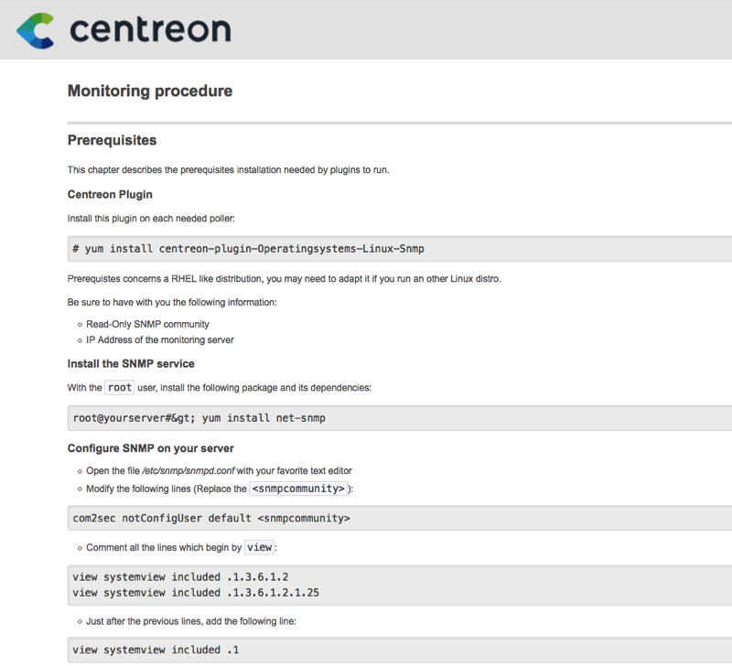Screen dimensions: 732x666
Task: Click the inline root code label
Action: click(120, 388)
